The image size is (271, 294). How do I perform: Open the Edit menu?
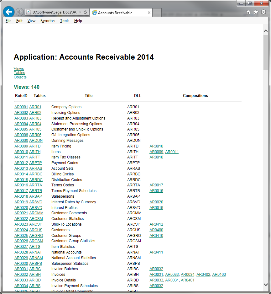[19, 21]
